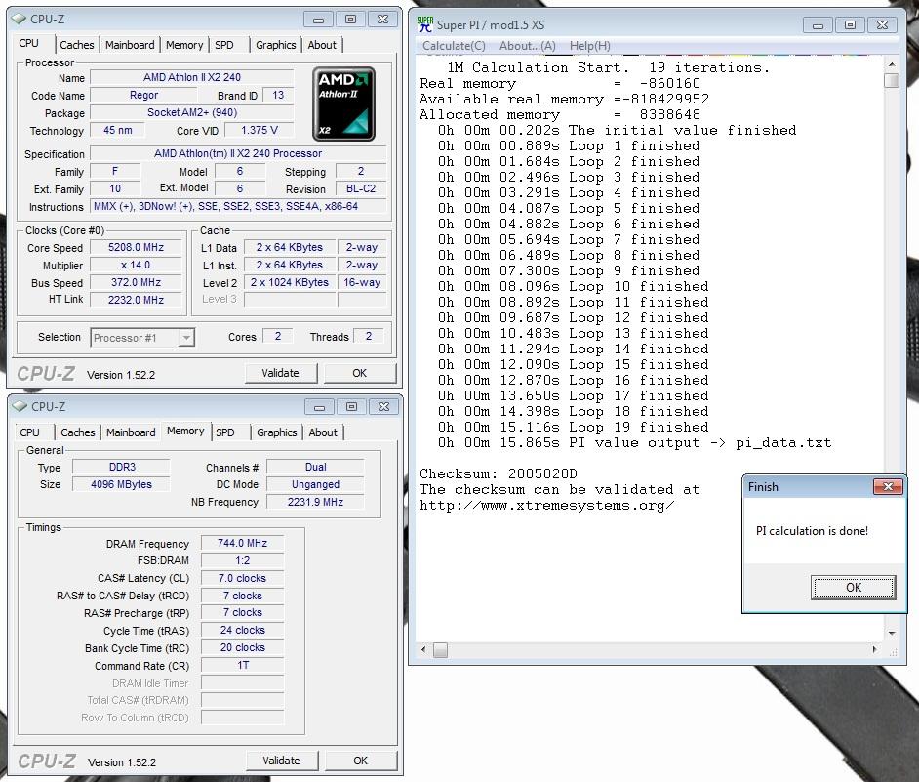Click OK in the Finish dialog
This screenshot has height=782, width=919.
coord(854,588)
